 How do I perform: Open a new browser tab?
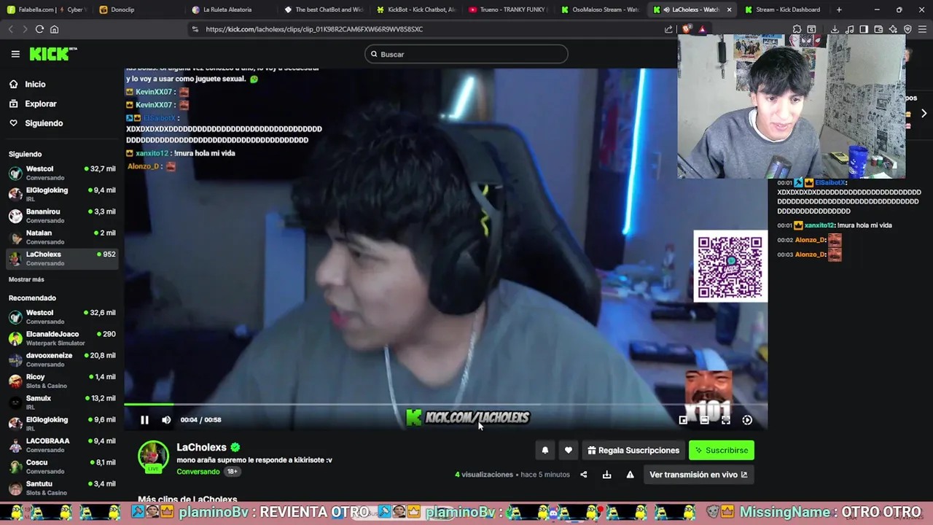[x=839, y=9]
